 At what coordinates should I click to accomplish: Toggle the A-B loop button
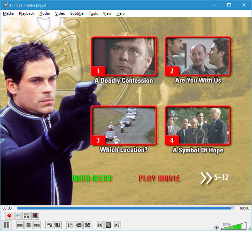pyautogui.click(x=27, y=215)
